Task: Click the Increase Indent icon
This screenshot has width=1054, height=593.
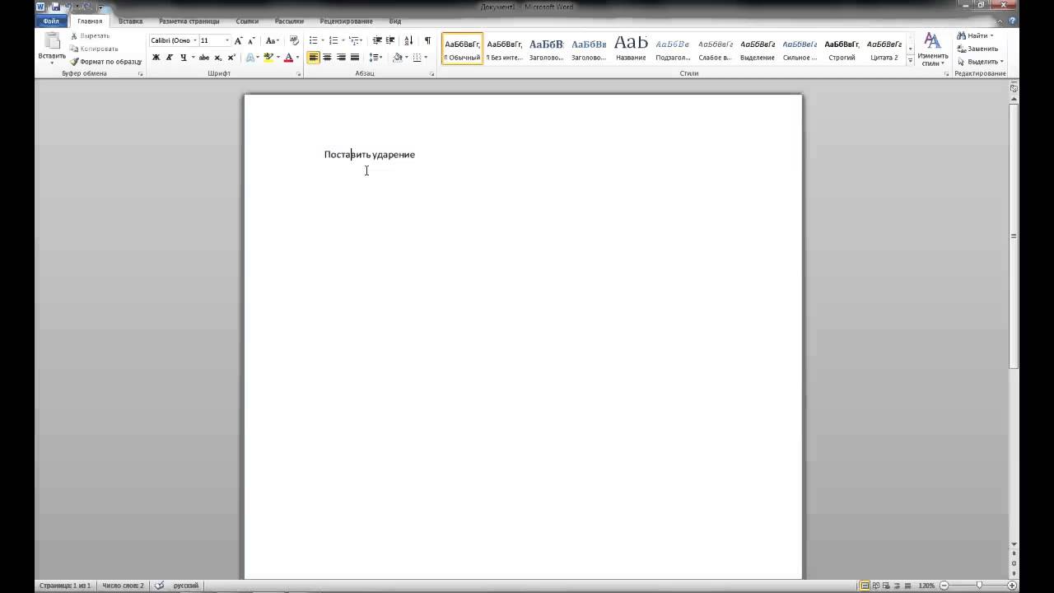Action: pos(390,40)
